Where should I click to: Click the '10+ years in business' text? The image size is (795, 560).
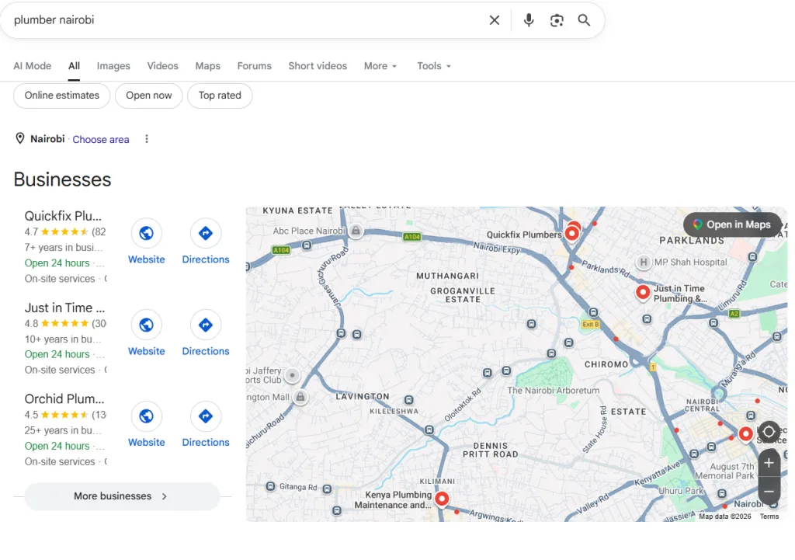[64, 339]
